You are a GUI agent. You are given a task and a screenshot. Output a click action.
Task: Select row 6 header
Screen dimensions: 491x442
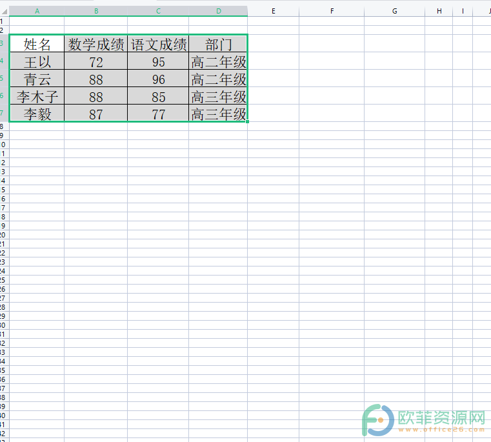[4, 95]
